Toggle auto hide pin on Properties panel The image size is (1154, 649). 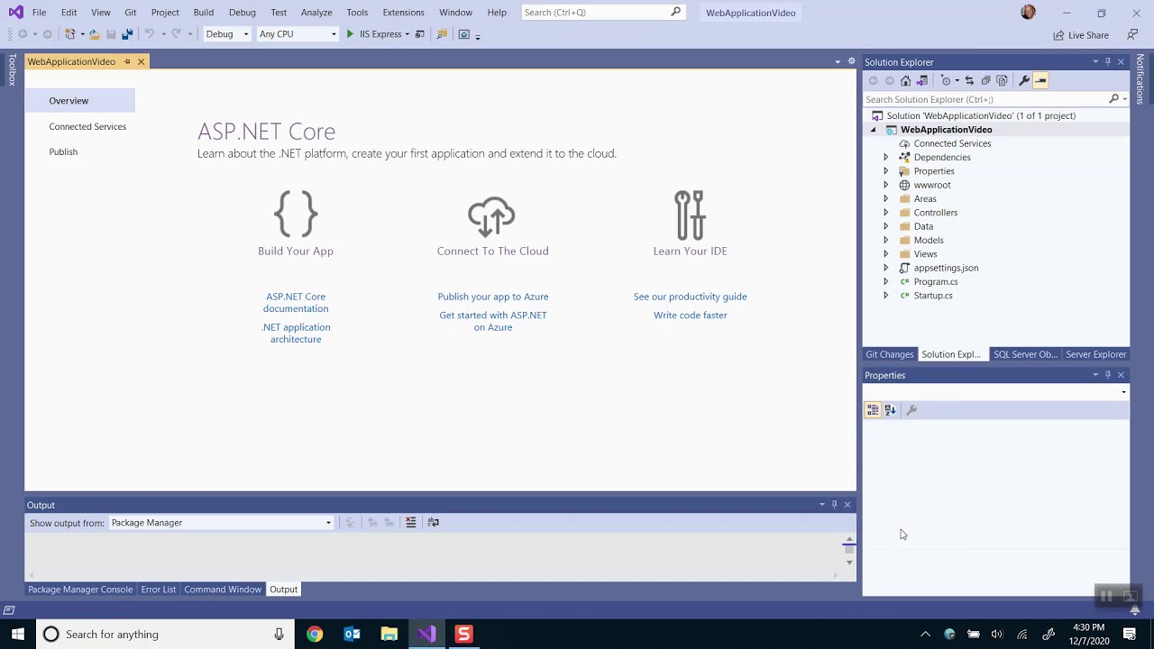(1108, 375)
